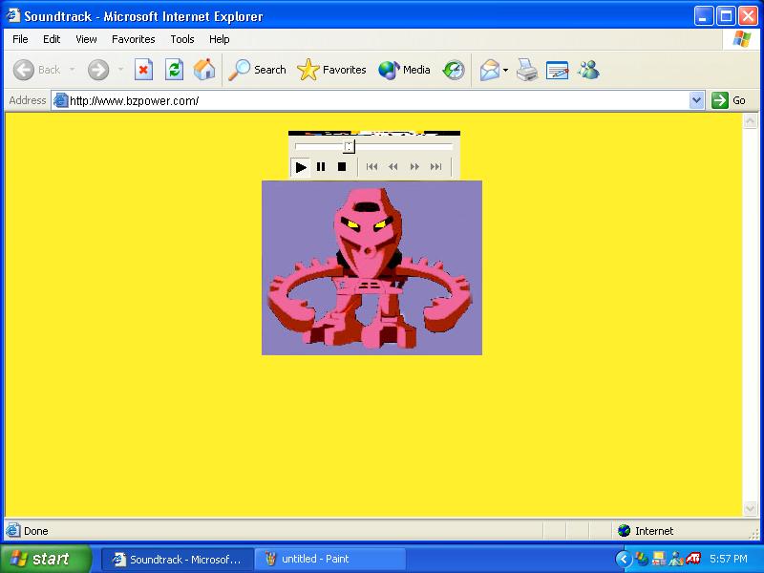
Task: Open the History clock icon
Action: (454, 70)
